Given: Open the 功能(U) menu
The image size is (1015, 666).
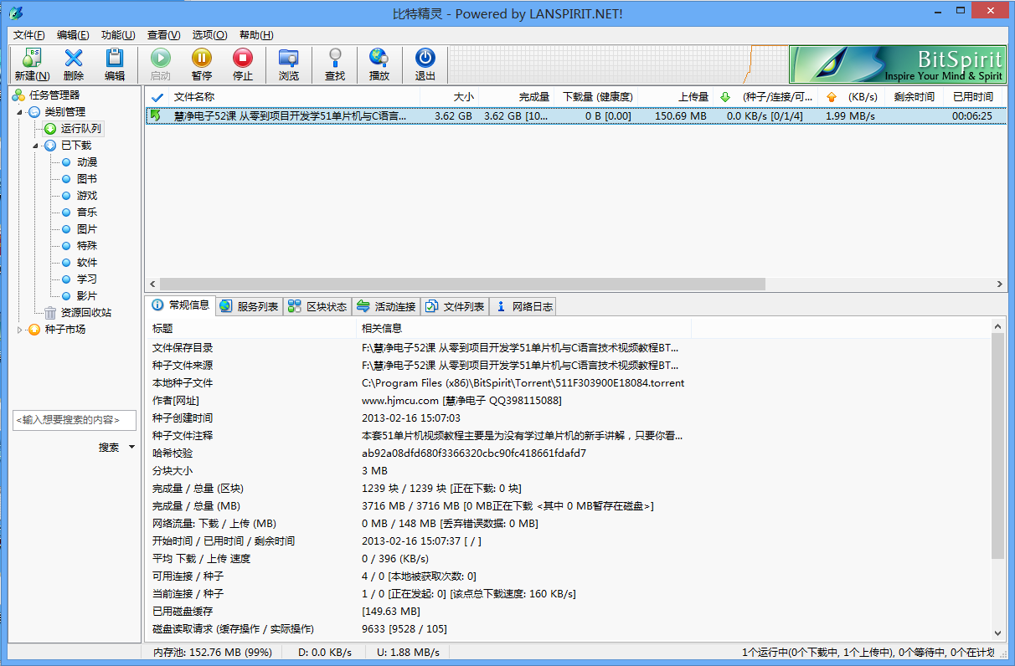Looking at the screenshot, I should point(118,35).
